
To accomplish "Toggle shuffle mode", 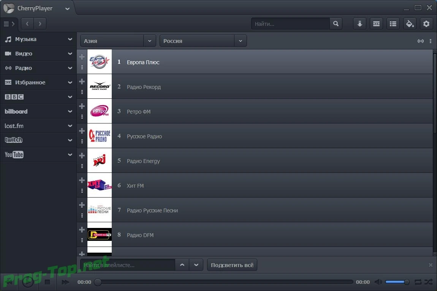I will 429,282.
